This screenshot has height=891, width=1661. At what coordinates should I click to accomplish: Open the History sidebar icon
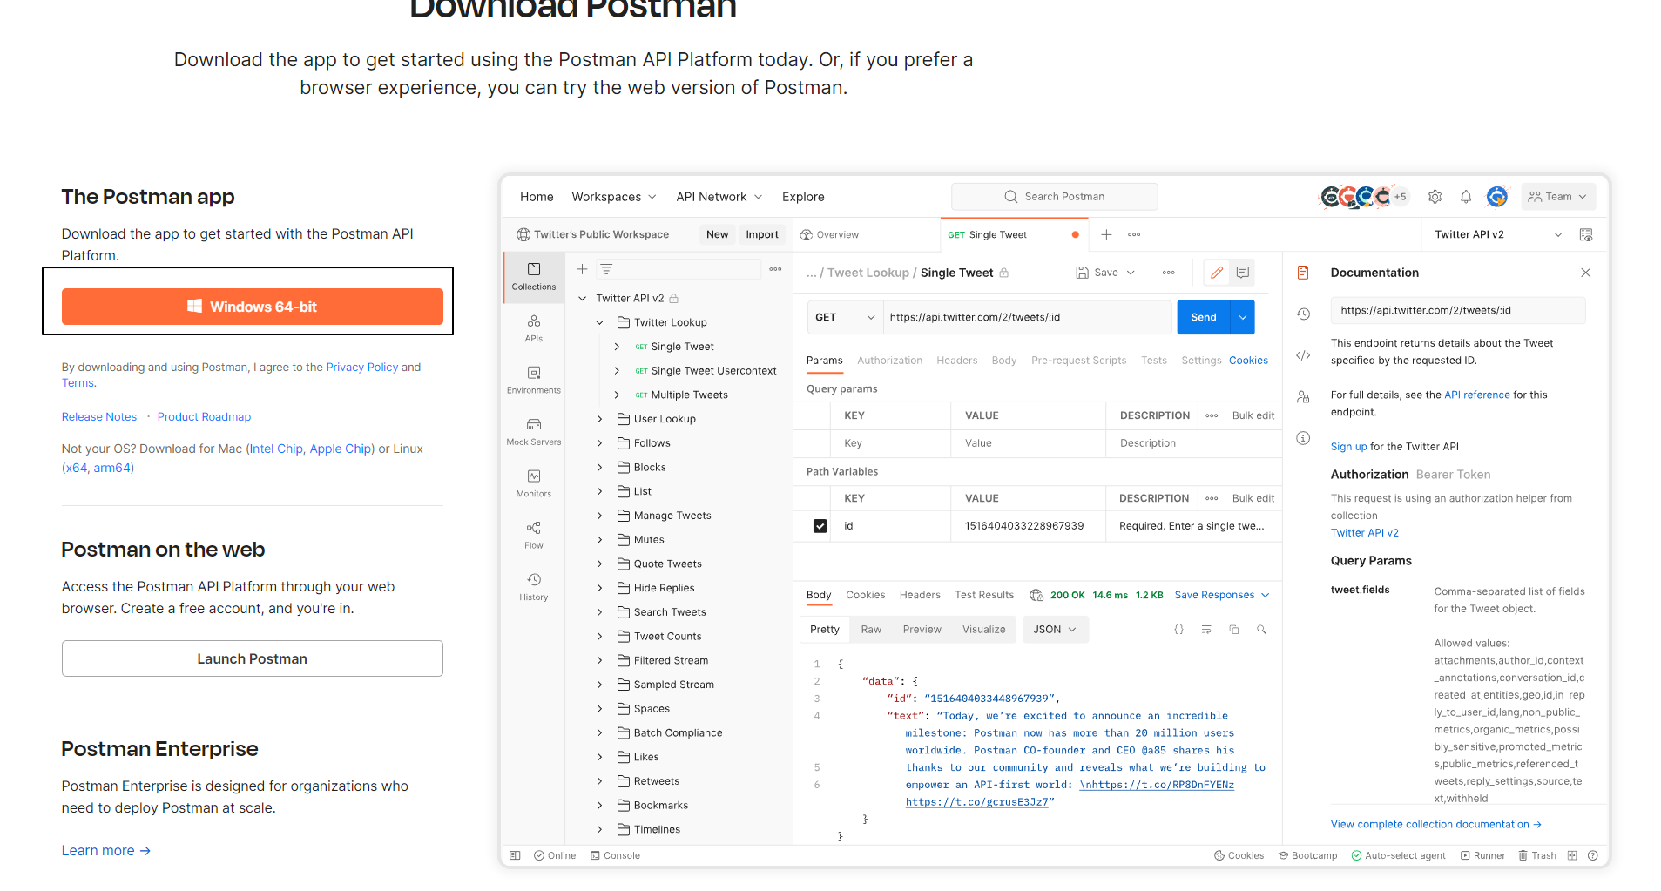534,587
